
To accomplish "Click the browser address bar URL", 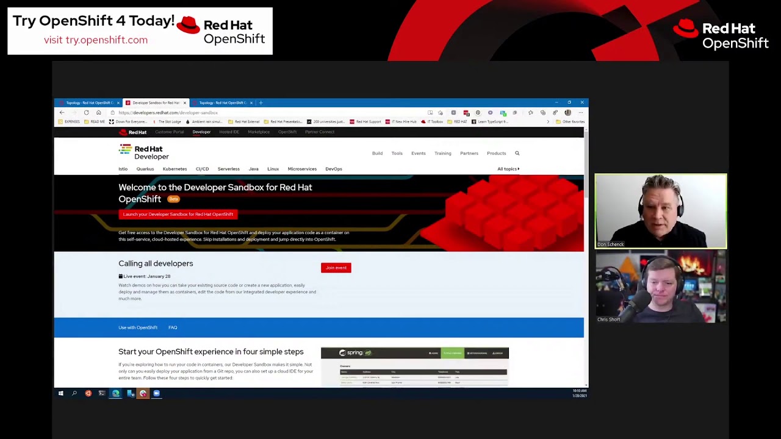I will point(168,113).
